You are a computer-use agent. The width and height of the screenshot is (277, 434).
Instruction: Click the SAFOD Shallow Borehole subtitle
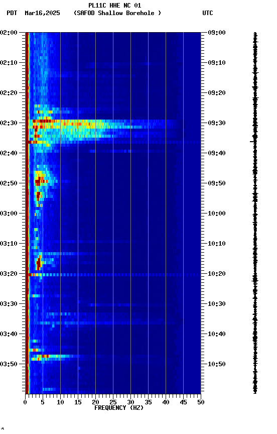click(x=117, y=13)
